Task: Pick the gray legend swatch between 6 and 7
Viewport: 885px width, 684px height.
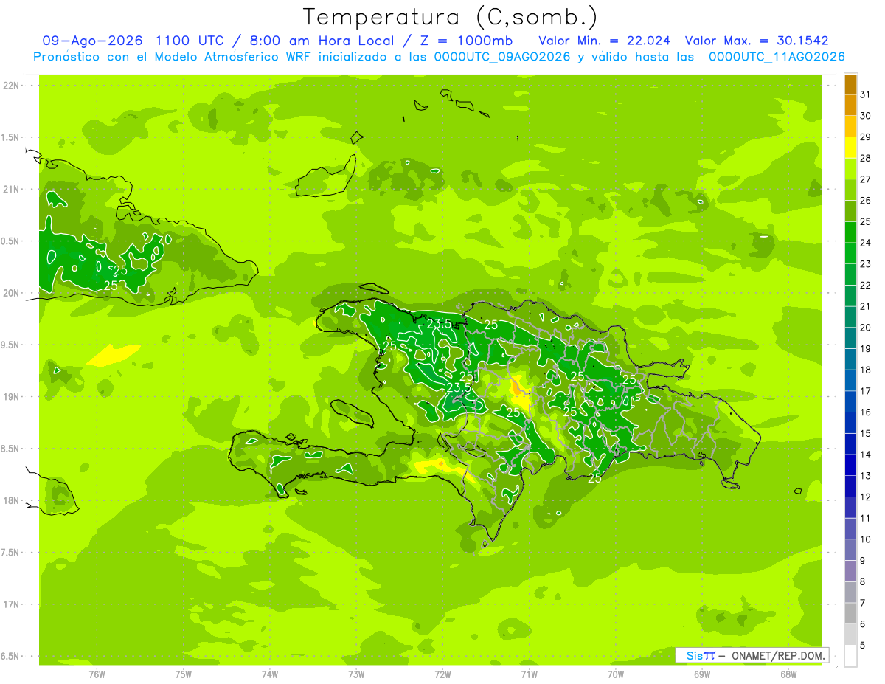Action: pyautogui.click(x=851, y=613)
